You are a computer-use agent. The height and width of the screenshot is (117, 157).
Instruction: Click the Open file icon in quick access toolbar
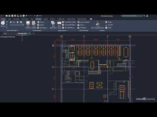point(9,16)
